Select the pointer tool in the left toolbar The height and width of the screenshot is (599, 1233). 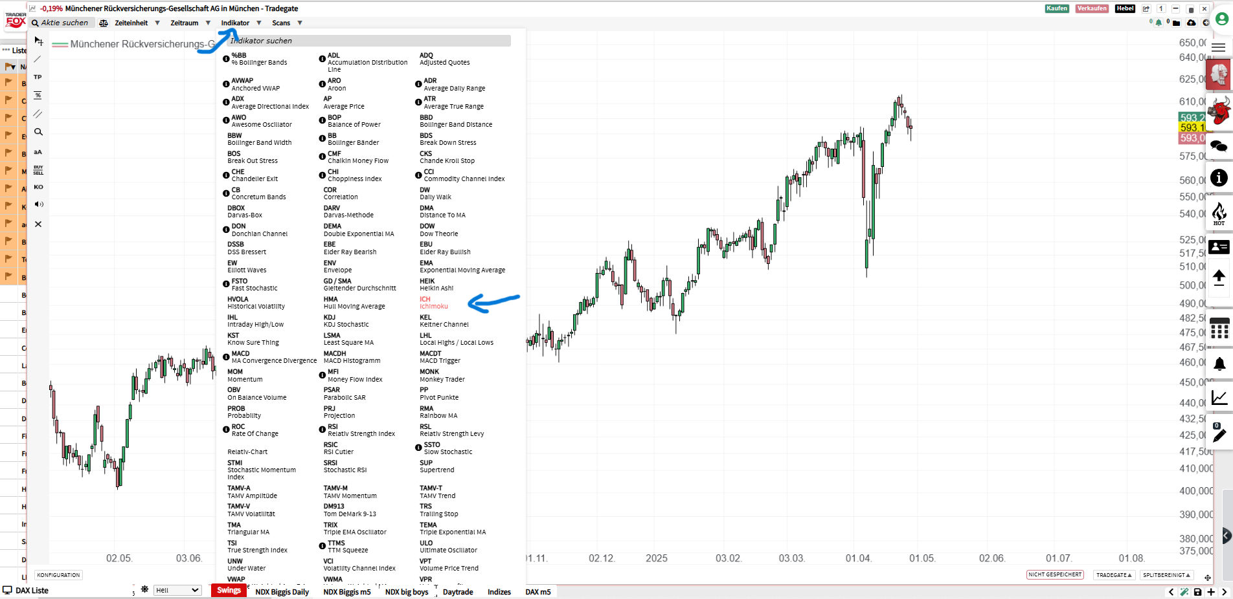[38, 41]
